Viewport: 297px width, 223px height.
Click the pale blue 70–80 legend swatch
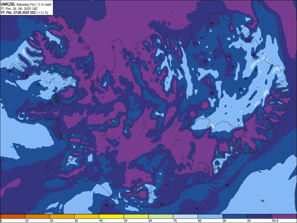point(185,216)
